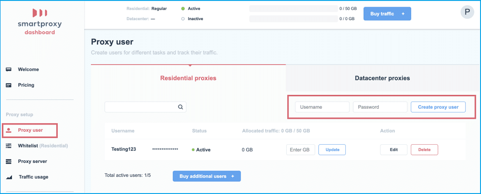Click Buy additional users button
The image size is (481, 194).
tap(207, 176)
